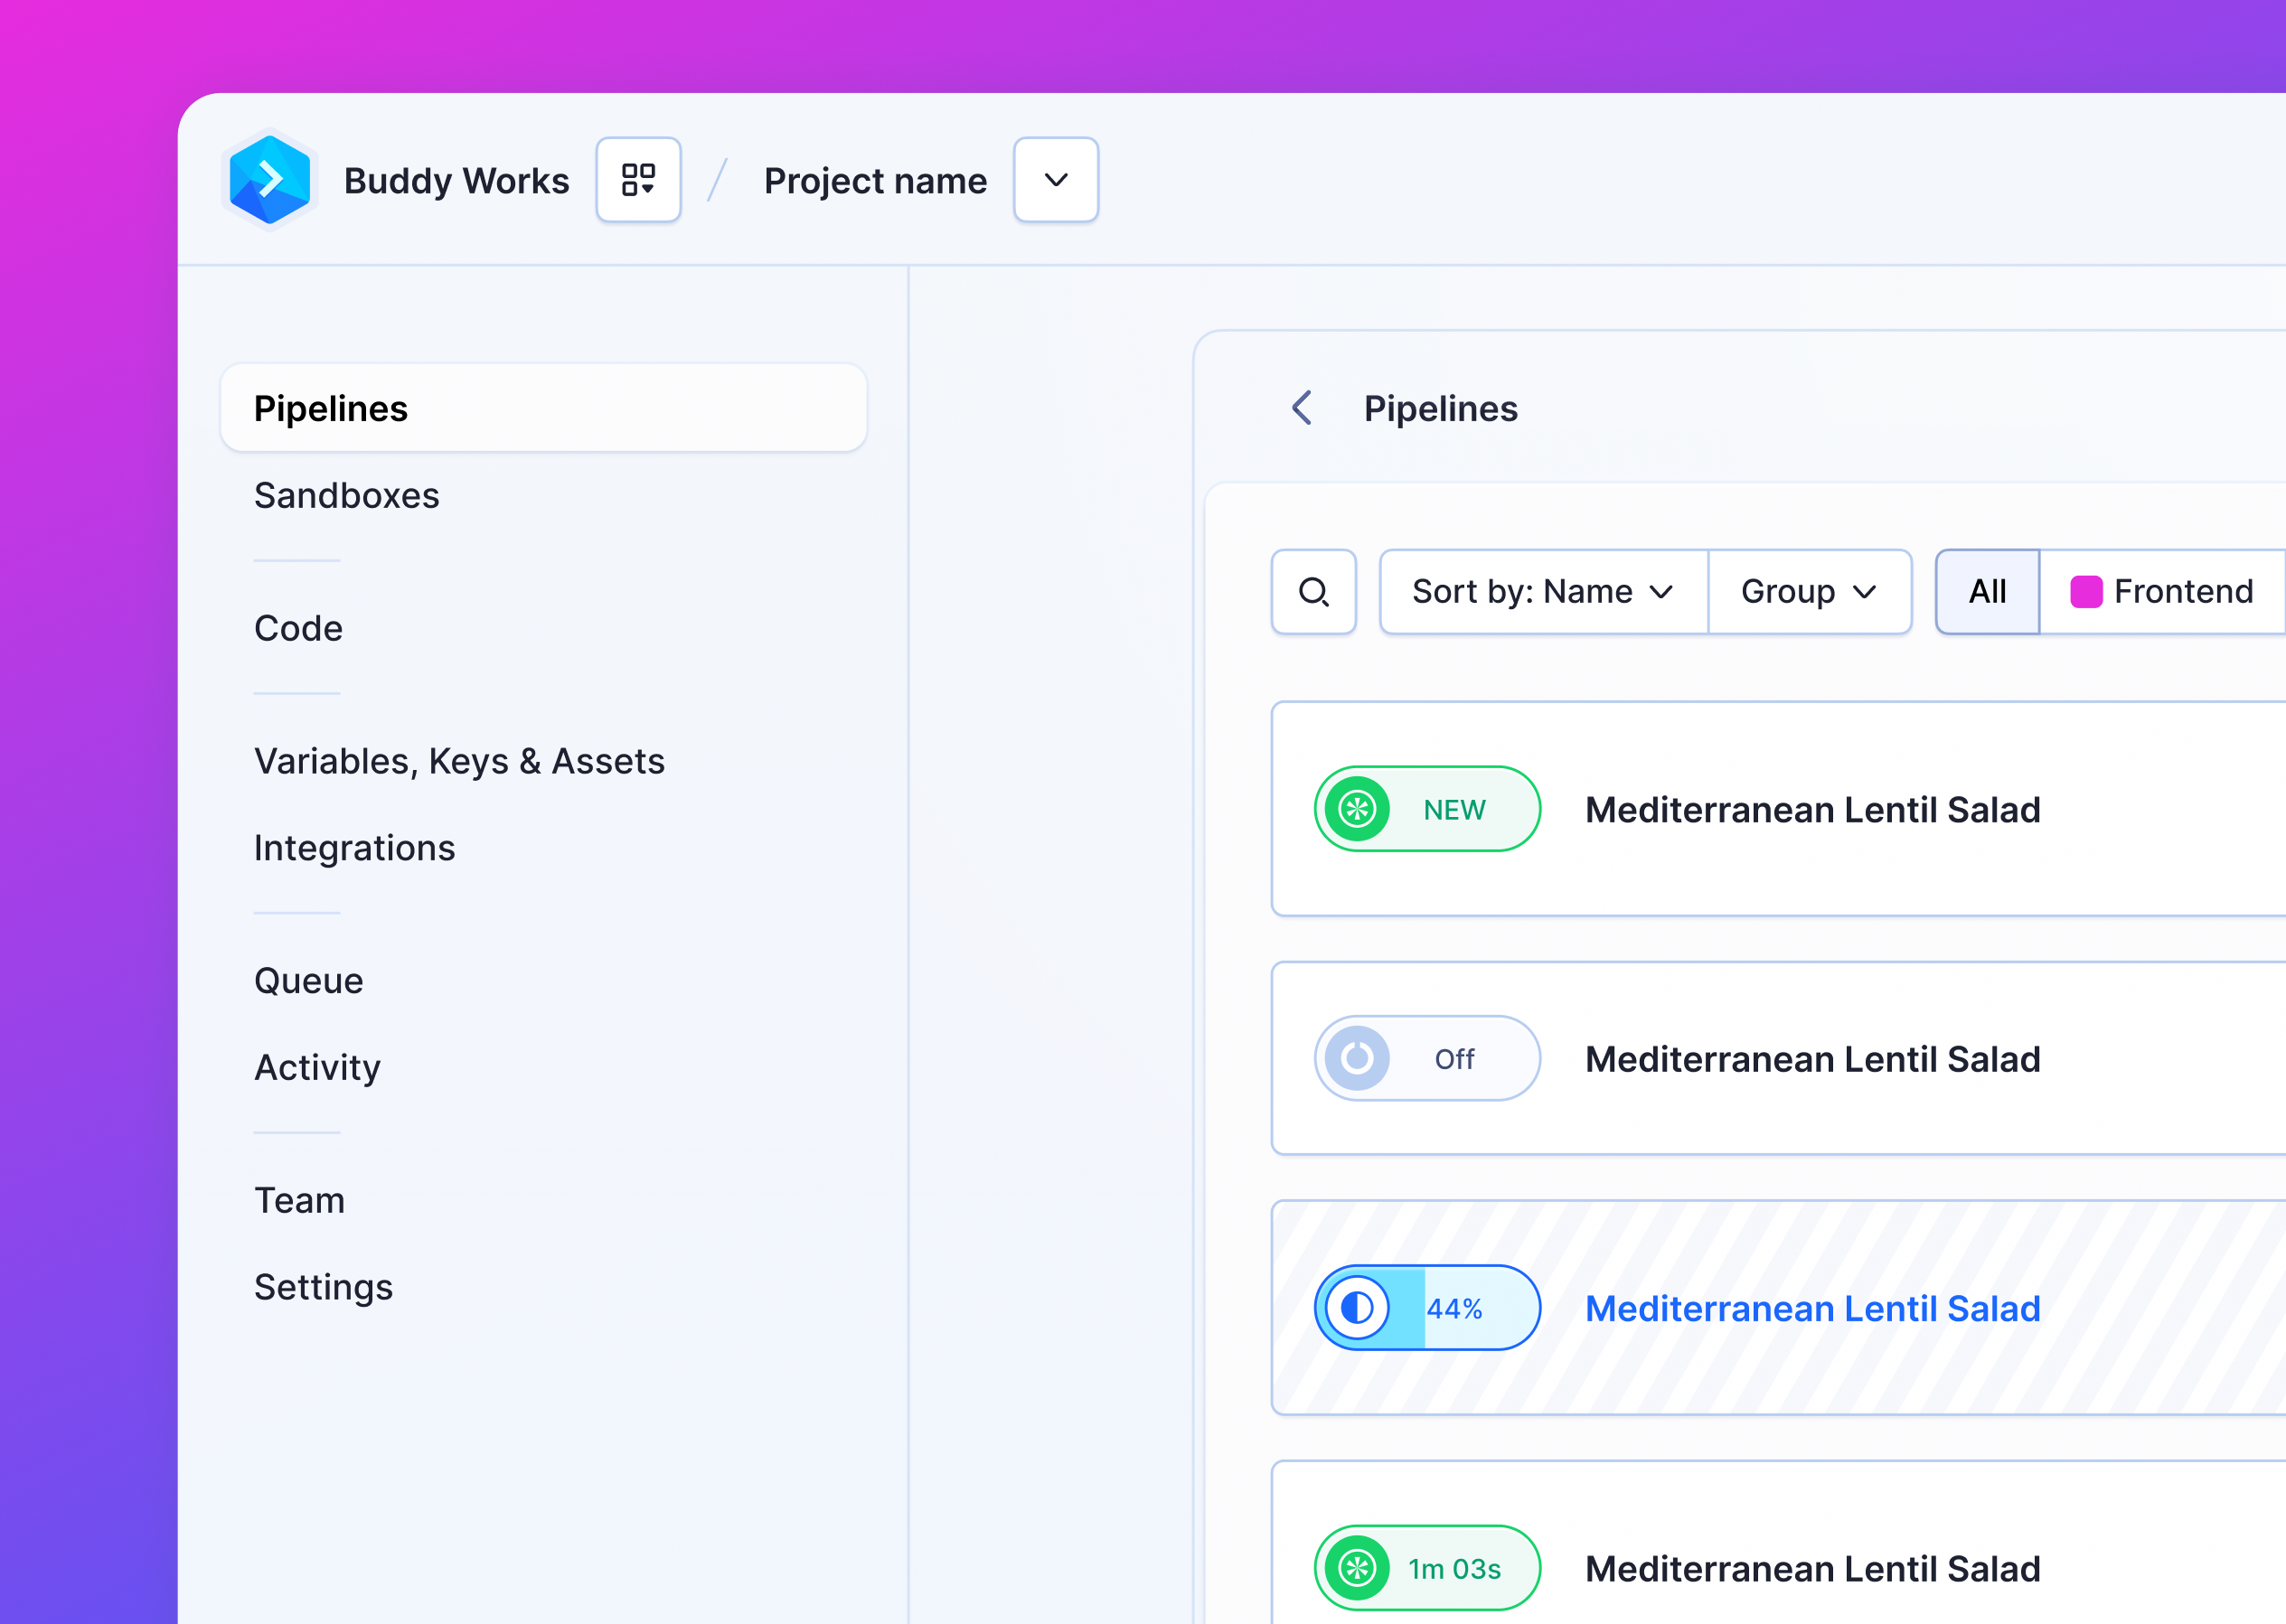Expand the Project name dropdown chevron
Image resolution: width=2286 pixels, height=1624 pixels.
pyautogui.click(x=1056, y=180)
